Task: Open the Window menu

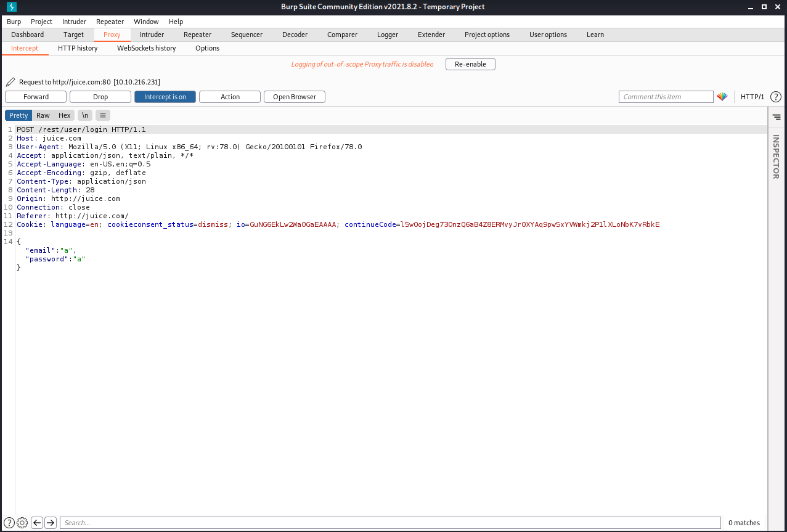Action: pos(146,22)
